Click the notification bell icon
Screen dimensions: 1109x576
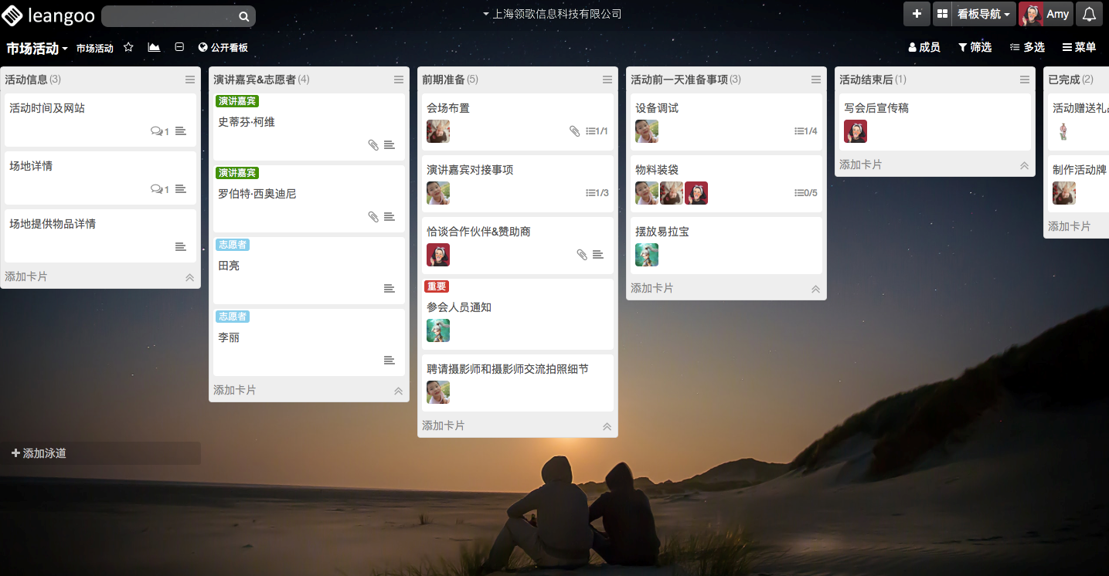[x=1089, y=14]
